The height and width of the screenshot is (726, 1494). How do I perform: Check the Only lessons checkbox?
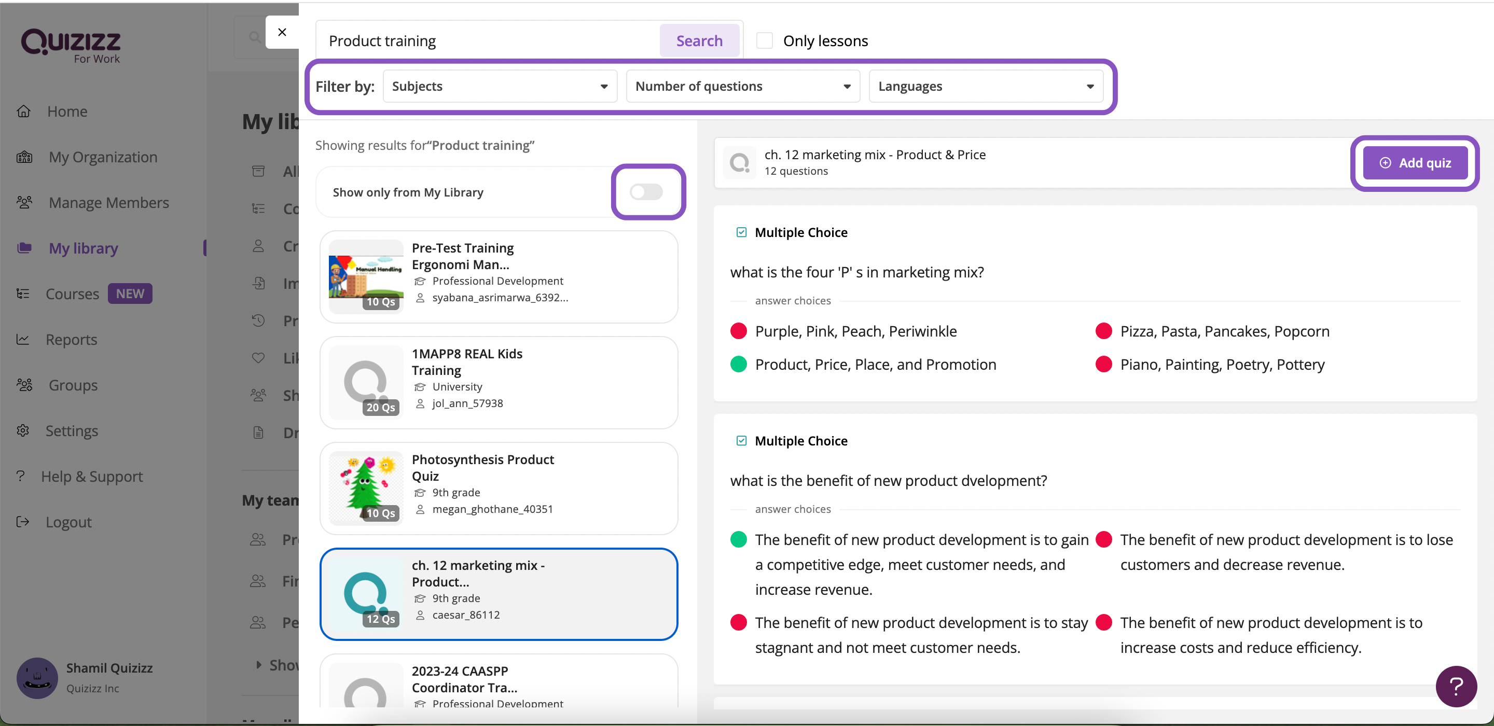coord(764,40)
